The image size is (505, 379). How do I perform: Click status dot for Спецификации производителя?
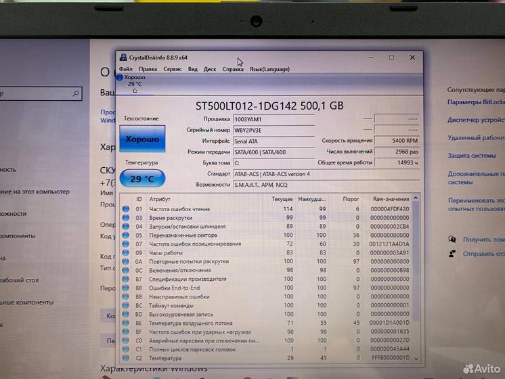pyautogui.click(x=126, y=279)
